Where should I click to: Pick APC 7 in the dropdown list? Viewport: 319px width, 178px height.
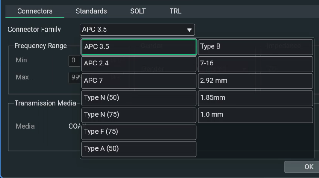139,81
